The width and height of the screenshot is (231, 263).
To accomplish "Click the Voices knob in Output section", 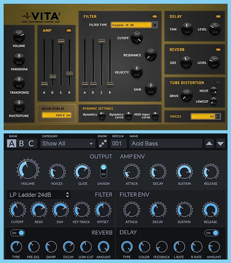I will (57, 172).
